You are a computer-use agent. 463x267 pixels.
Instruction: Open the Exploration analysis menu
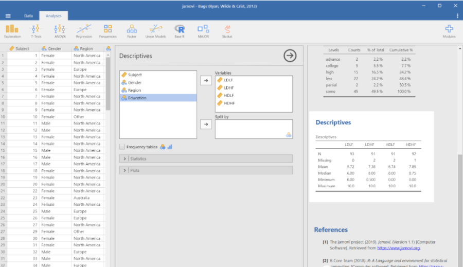pyautogui.click(x=12, y=30)
